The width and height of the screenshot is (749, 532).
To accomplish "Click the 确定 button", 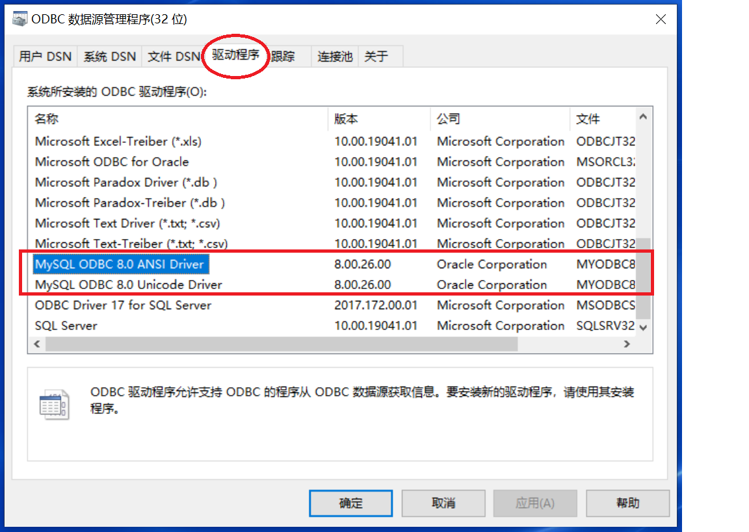I will click(350, 503).
